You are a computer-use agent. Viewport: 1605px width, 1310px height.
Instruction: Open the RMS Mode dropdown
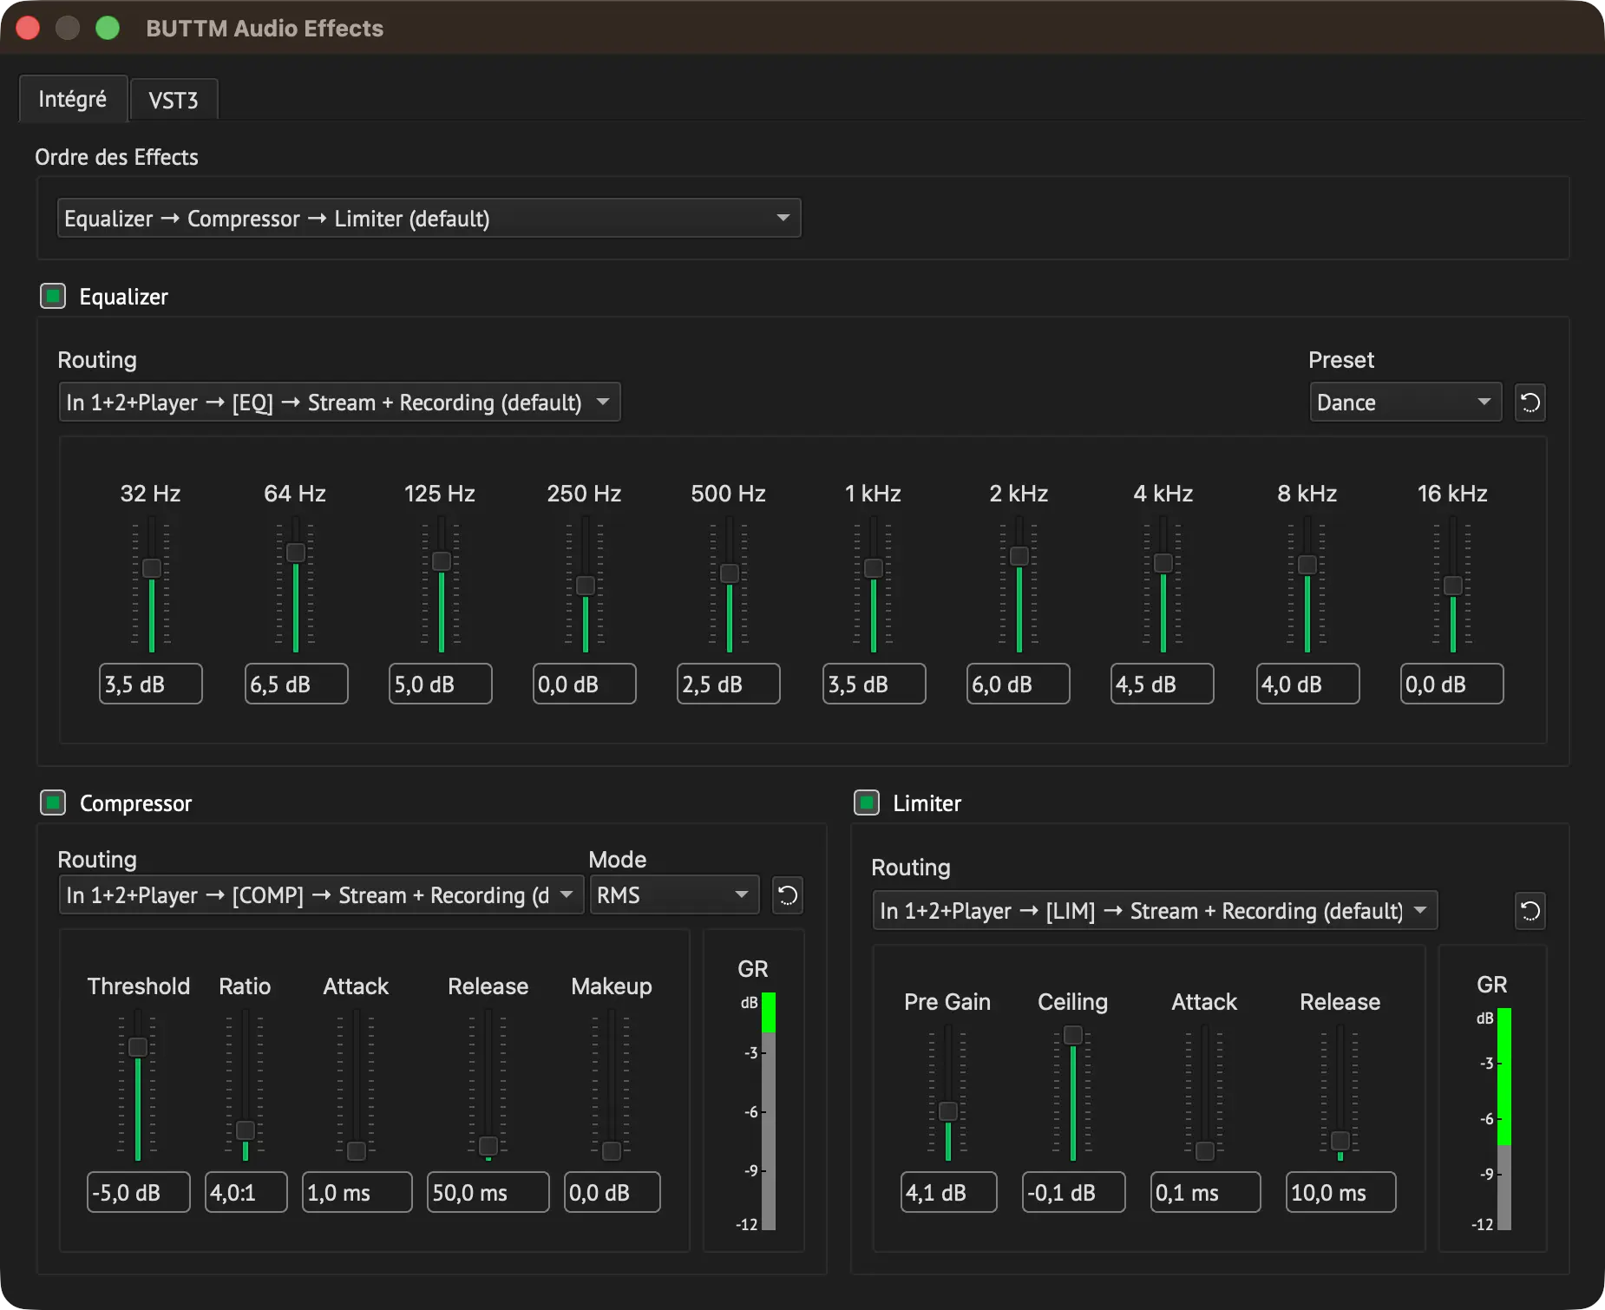pyautogui.click(x=674, y=895)
